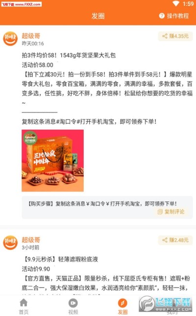The height and width of the screenshot is (316, 196).
Task: Open the 操作教程 tutorial link
Action: coord(174,16)
